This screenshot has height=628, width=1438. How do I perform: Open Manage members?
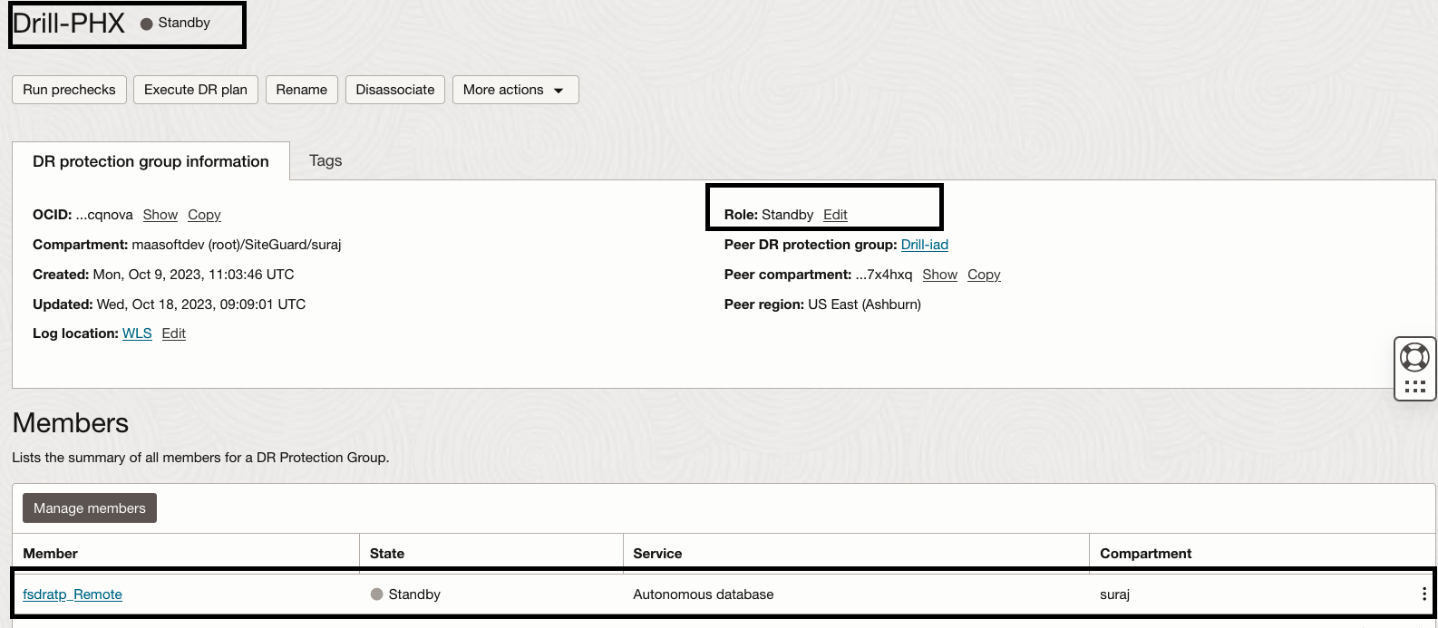[90, 508]
